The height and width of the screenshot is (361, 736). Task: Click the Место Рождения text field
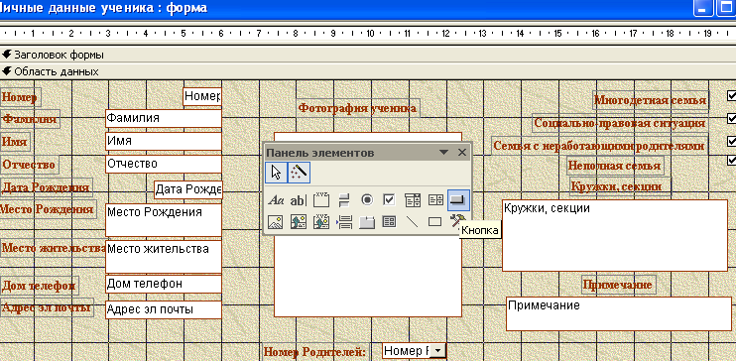(164, 220)
